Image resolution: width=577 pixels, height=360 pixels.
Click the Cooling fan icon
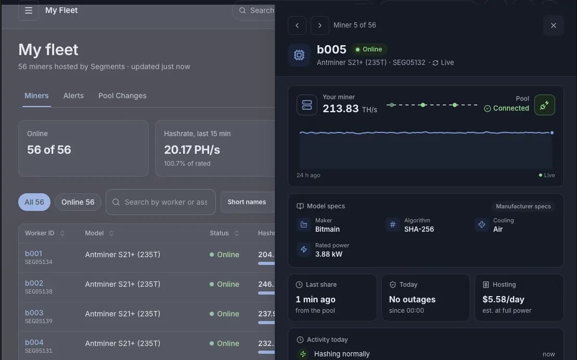point(482,224)
